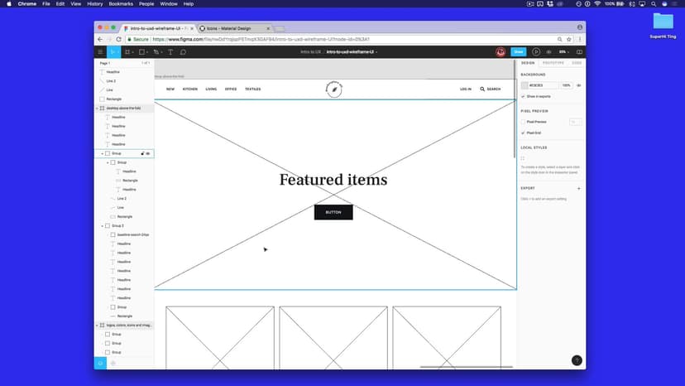Select the Pen tool

[156, 51]
